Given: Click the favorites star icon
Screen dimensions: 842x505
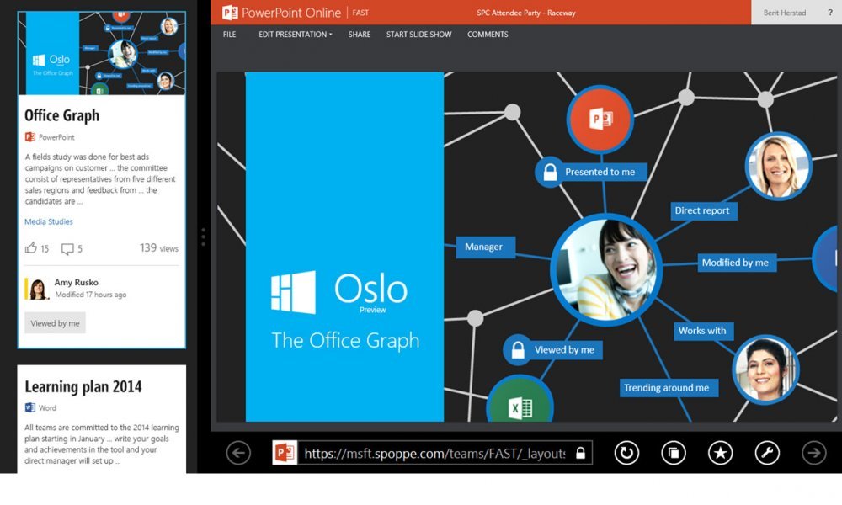Looking at the screenshot, I should tap(720, 453).
